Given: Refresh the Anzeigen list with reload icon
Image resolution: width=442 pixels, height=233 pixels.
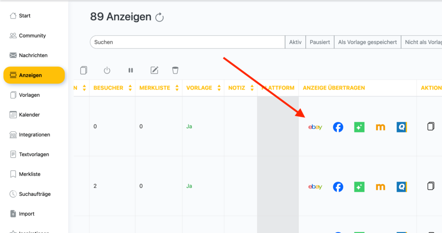Looking at the screenshot, I should 160,17.
